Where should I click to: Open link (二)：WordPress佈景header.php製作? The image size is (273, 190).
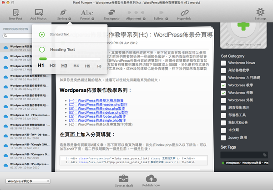98,105
